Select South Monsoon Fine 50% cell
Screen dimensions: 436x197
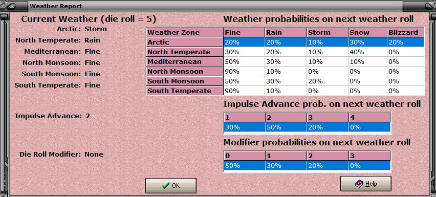244,81
